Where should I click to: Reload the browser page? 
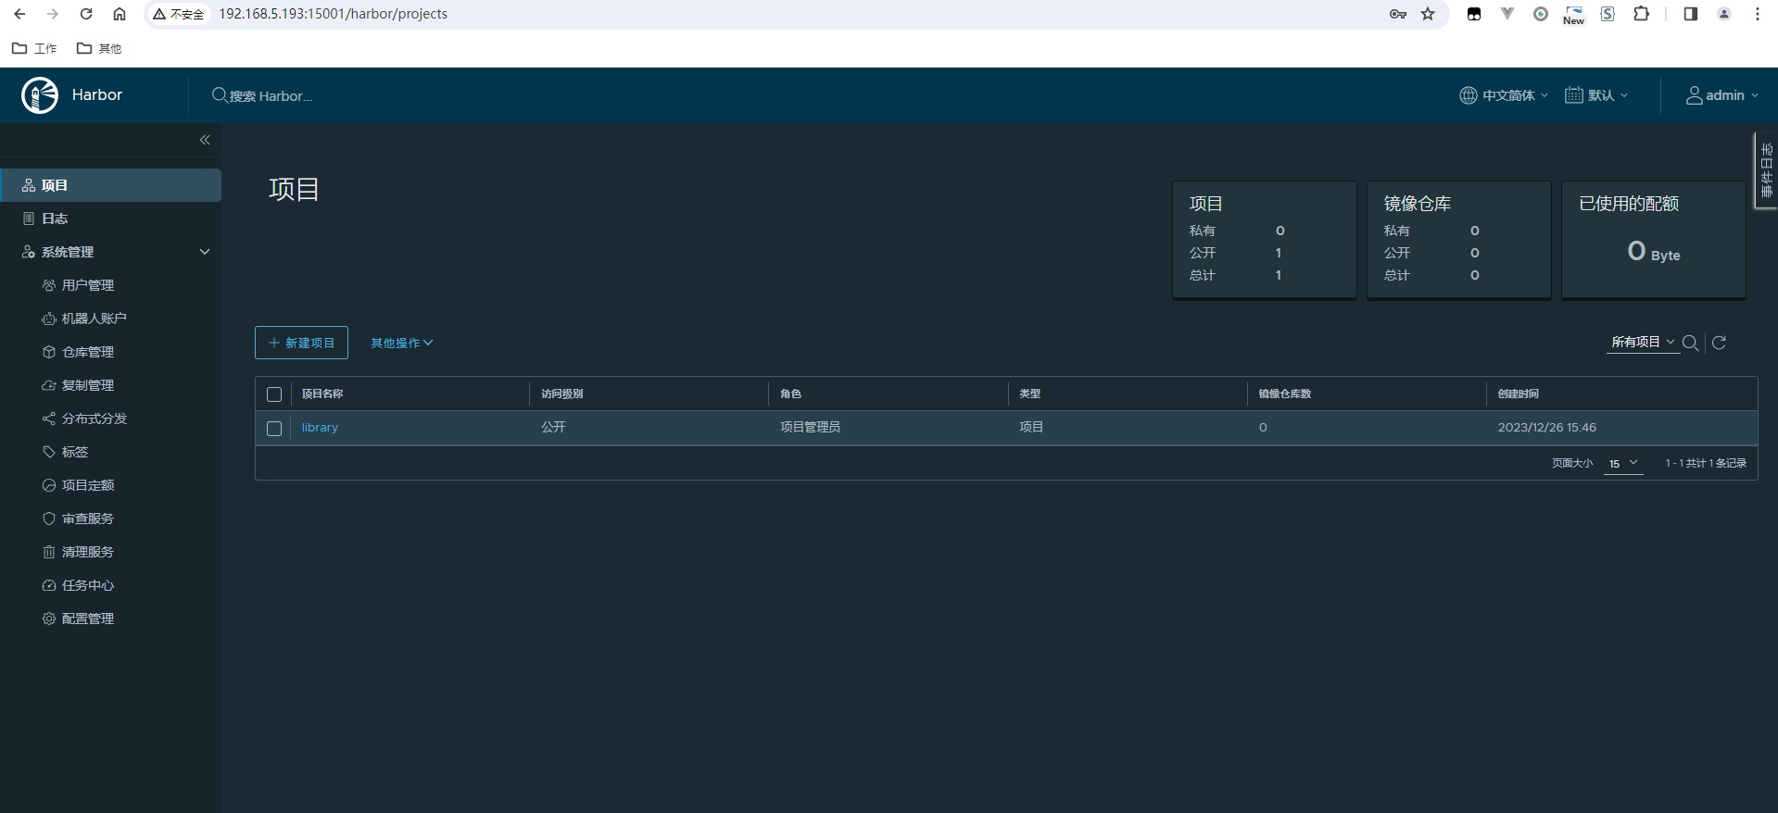click(86, 14)
